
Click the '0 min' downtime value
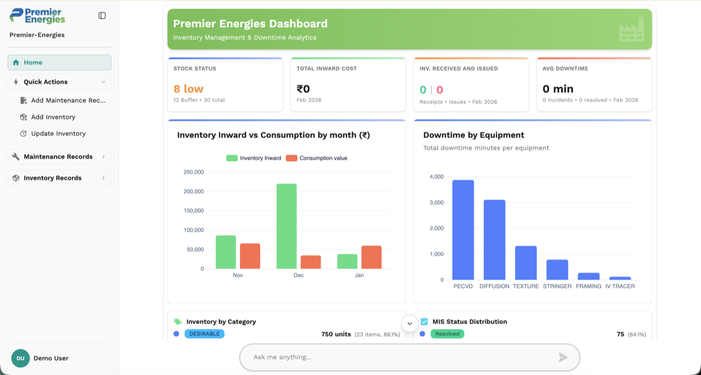[x=558, y=89]
